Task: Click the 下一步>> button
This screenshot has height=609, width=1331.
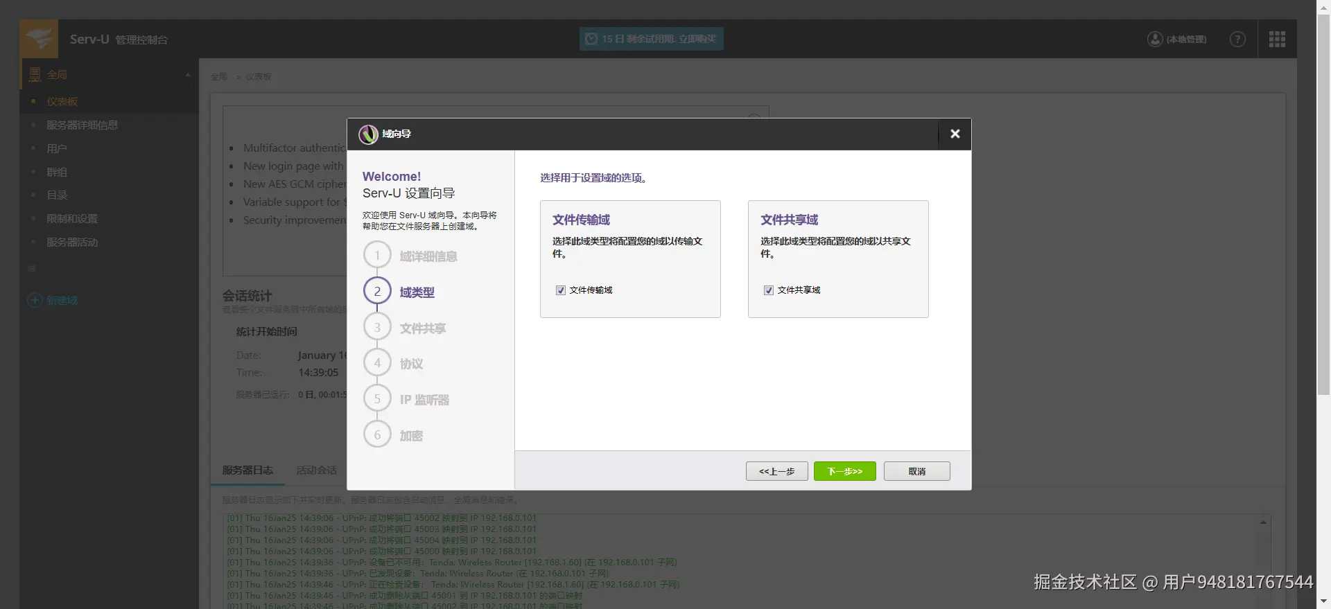Action: point(844,471)
